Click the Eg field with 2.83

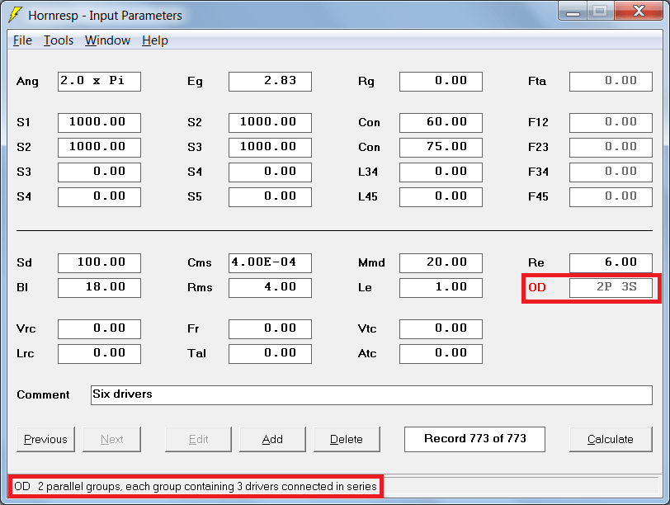coord(270,81)
